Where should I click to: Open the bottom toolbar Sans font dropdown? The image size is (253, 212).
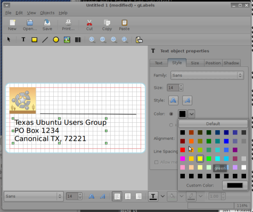(x=34, y=196)
